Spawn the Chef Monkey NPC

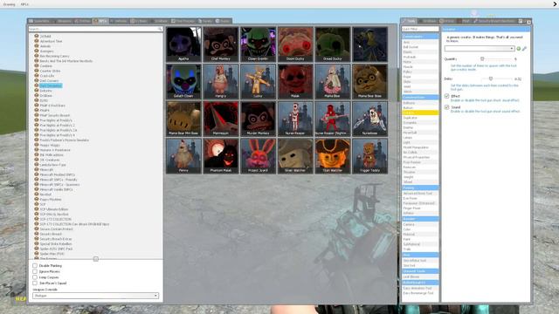[221, 44]
